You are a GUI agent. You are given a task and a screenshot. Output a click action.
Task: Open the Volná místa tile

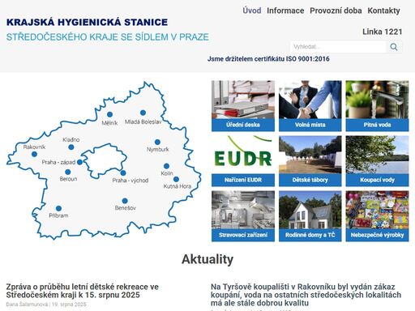(310, 106)
